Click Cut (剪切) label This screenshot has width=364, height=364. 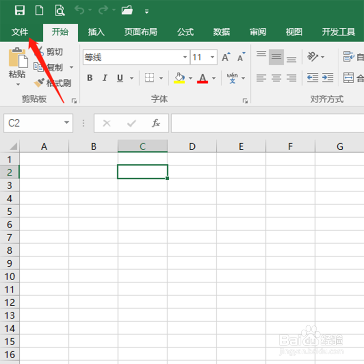point(55,51)
